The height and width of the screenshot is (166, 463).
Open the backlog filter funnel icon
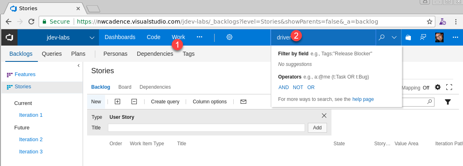tap(448, 102)
